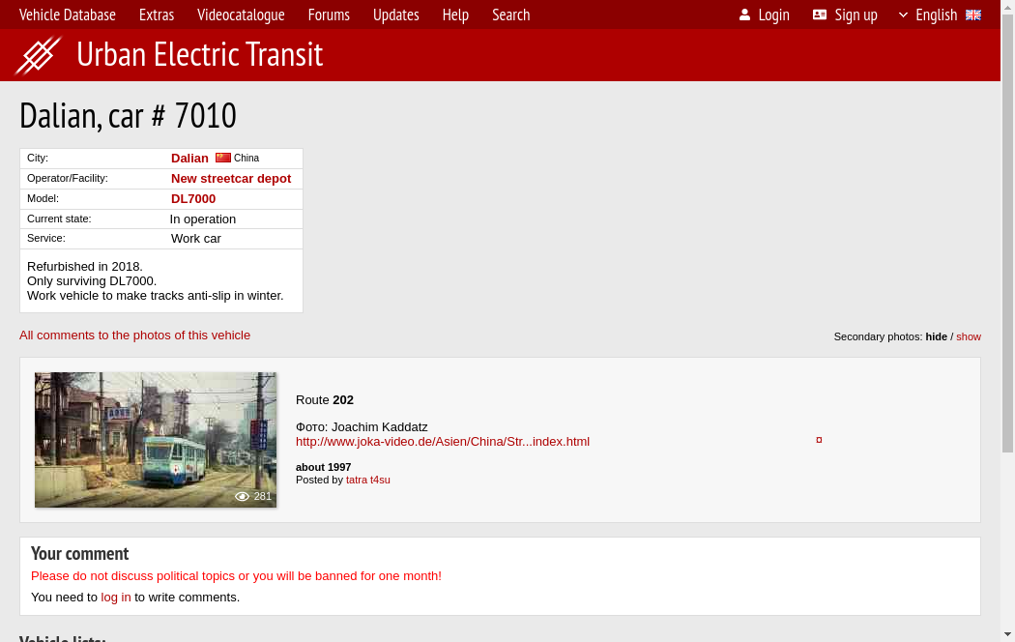1015x642 pixels.
Task: Open the DL7000 model link
Action: [x=193, y=198]
